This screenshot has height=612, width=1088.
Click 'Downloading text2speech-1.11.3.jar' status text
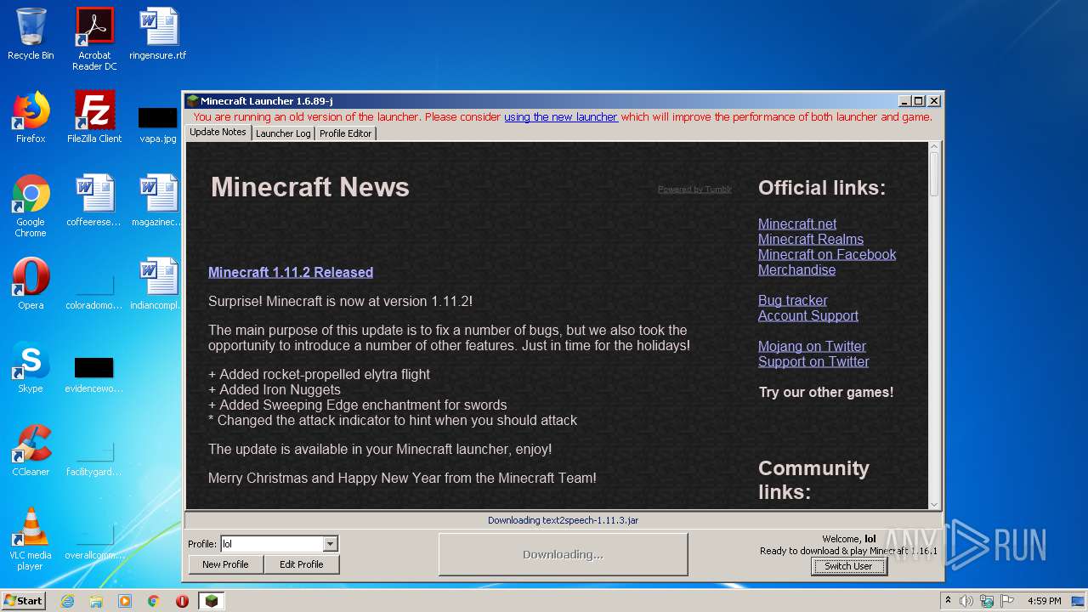point(563,520)
